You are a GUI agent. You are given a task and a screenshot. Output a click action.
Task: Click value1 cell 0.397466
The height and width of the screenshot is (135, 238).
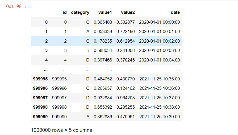103,60
